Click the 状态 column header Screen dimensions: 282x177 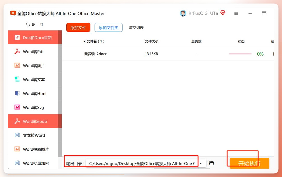click(x=241, y=42)
